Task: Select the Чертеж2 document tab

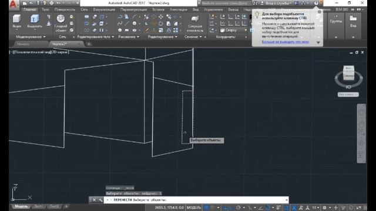Action: click(x=59, y=44)
